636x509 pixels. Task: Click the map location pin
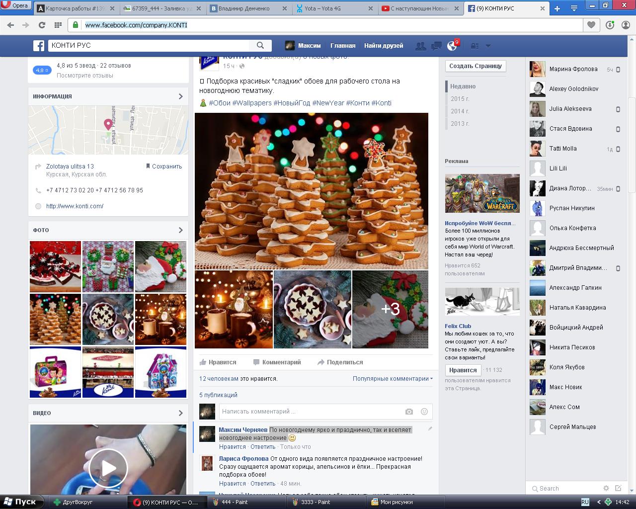point(108,124)
